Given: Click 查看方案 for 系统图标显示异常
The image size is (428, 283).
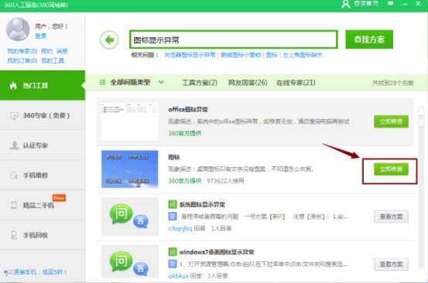Looking at the screenshot, I should [x=391, y=217].
